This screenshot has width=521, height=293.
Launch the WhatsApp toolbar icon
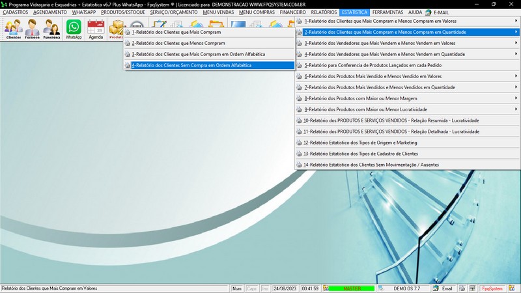coord(74,29)
